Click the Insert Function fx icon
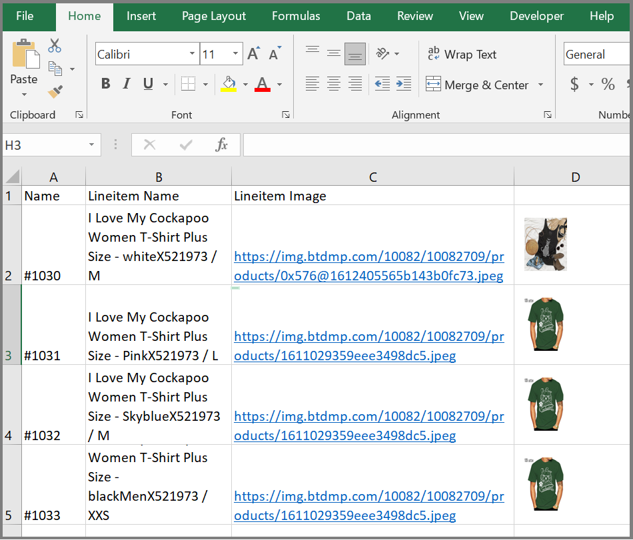This screenshot has height=540, width=633. point(222,144)
